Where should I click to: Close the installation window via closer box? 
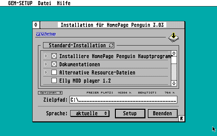coord(36,25)
